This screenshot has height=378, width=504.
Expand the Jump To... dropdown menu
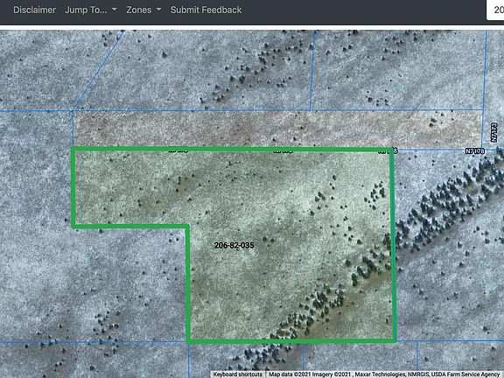91,10
